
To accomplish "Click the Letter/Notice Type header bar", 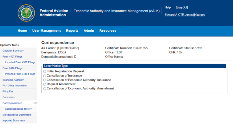I will 135,66.
